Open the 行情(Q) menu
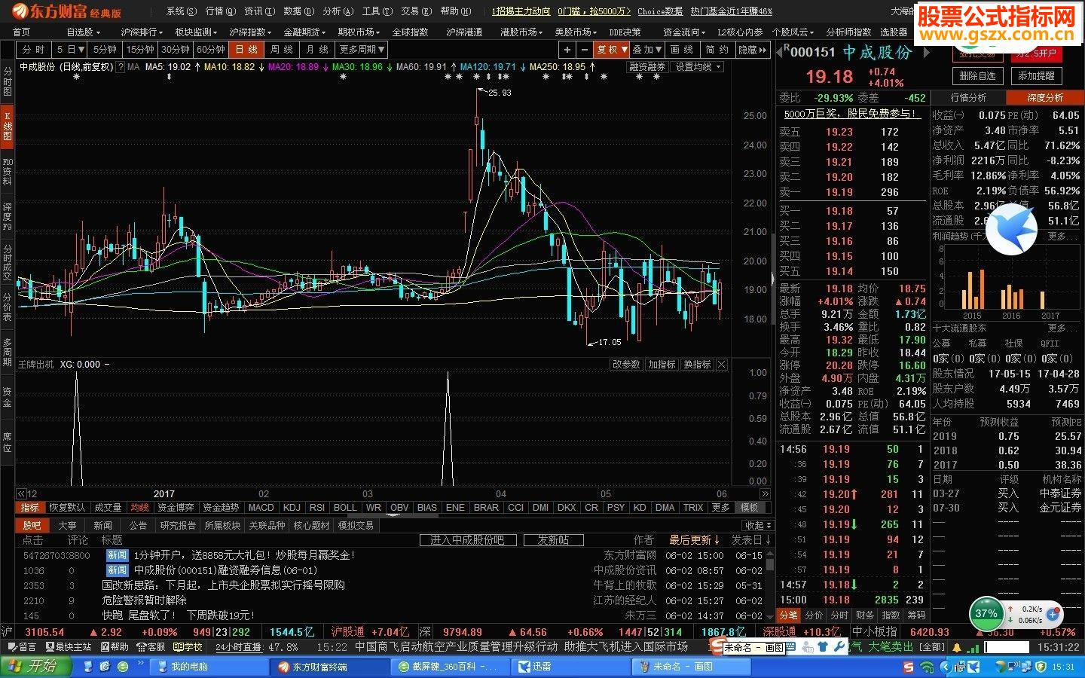Image resolution: width=1085 pixels, height=678 pixels. 220,11
